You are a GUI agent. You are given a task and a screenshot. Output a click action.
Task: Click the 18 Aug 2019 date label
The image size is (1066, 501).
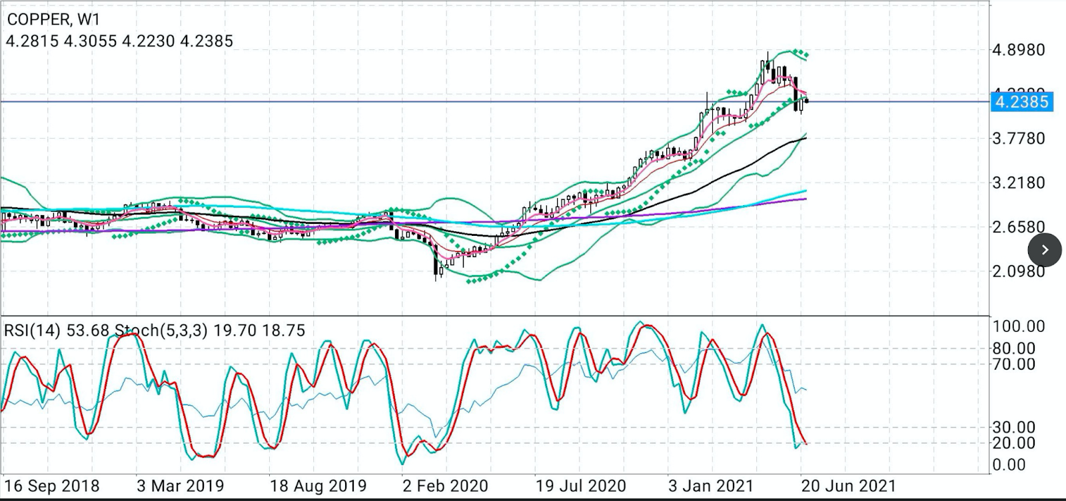(318, 486)
